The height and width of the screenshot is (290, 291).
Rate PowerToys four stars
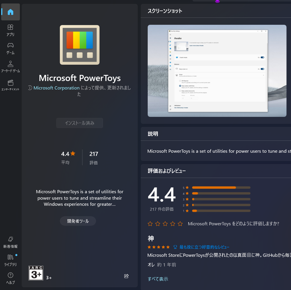point(173,224)
